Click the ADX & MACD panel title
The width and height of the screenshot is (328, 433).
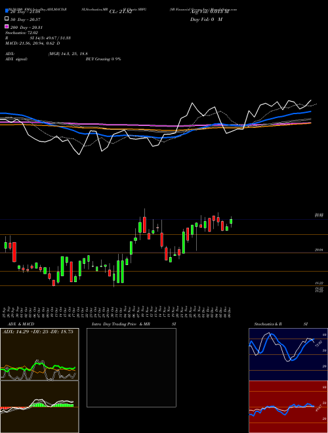tap(21, 324)
